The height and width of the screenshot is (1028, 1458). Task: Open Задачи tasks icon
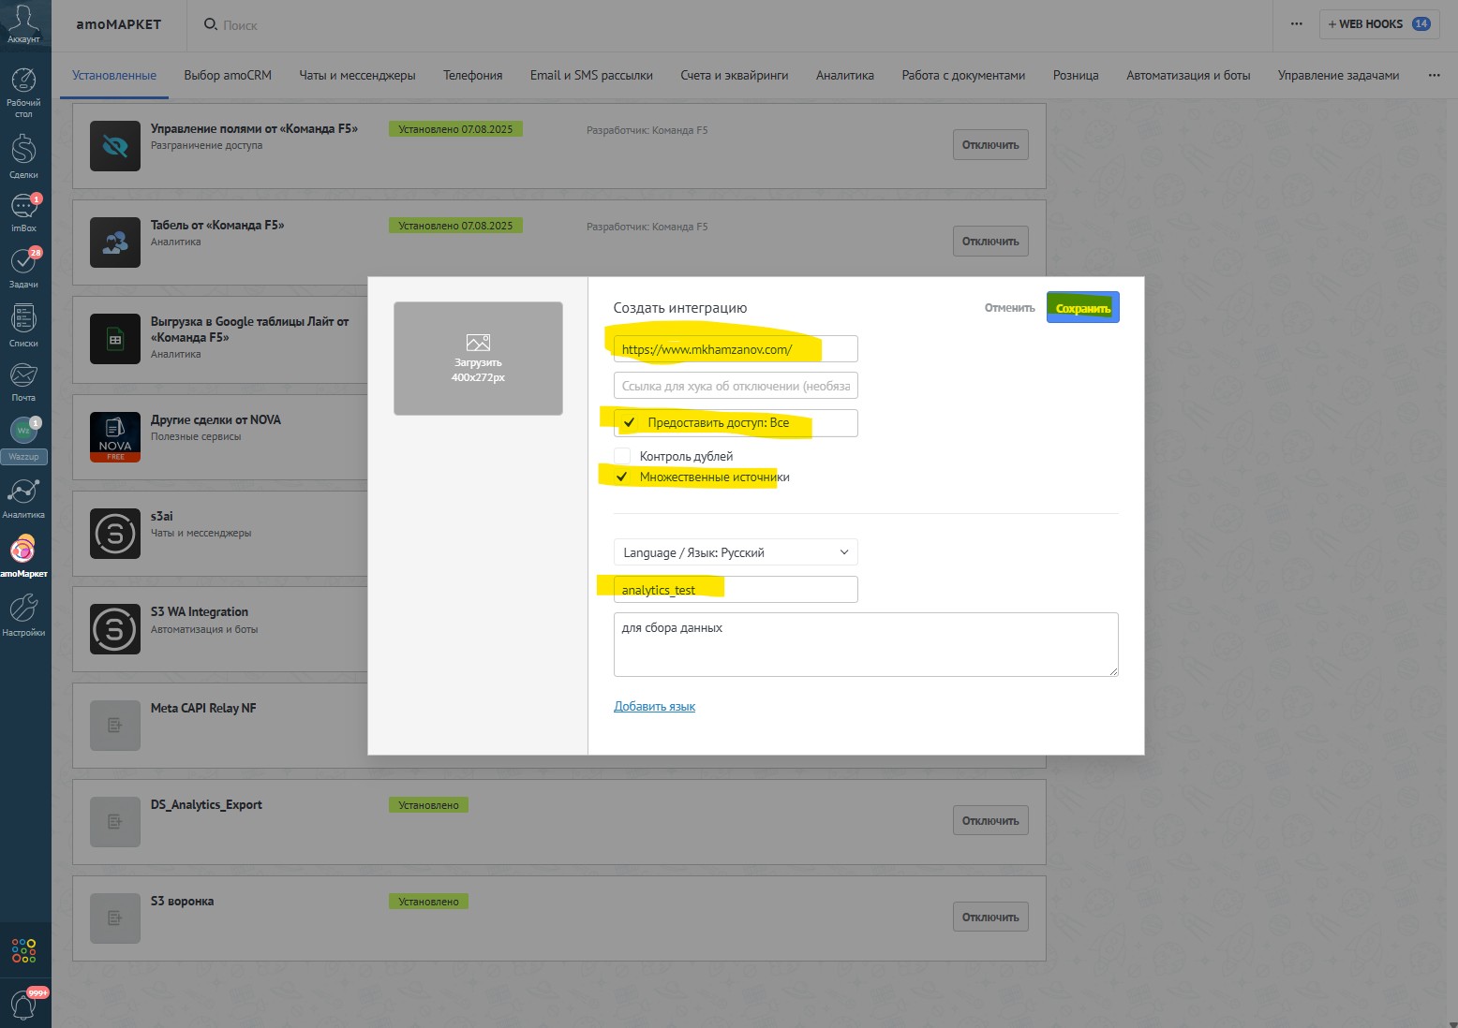[x=23, y=268]
